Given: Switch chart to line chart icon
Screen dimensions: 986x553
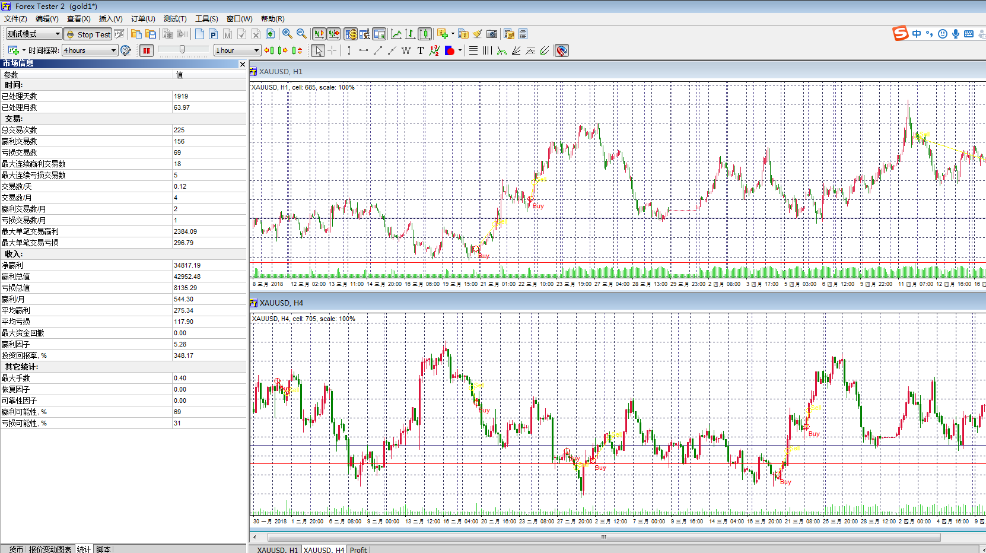Looking at the screenshot, I should [396, 34].
